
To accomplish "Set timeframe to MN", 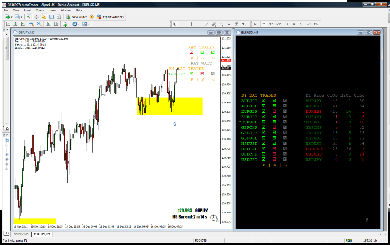I will click(316, 24).
